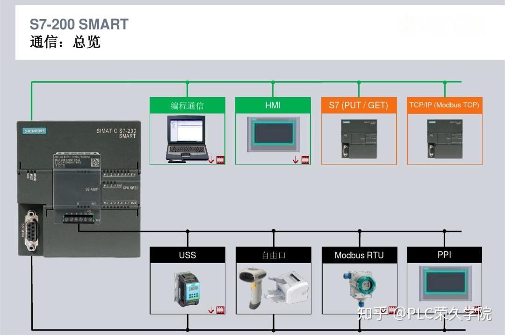Click the transmitter image under Modbus RTU
The image size is (505, 335).
click(x=360, y=288)
